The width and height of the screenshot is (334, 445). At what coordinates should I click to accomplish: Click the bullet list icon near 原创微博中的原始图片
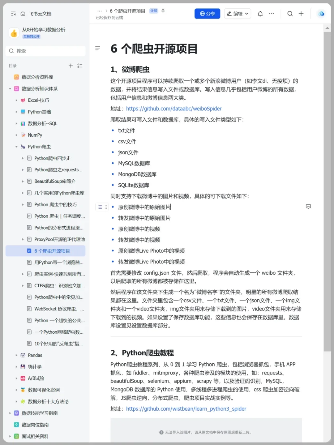tap(100, 207)
